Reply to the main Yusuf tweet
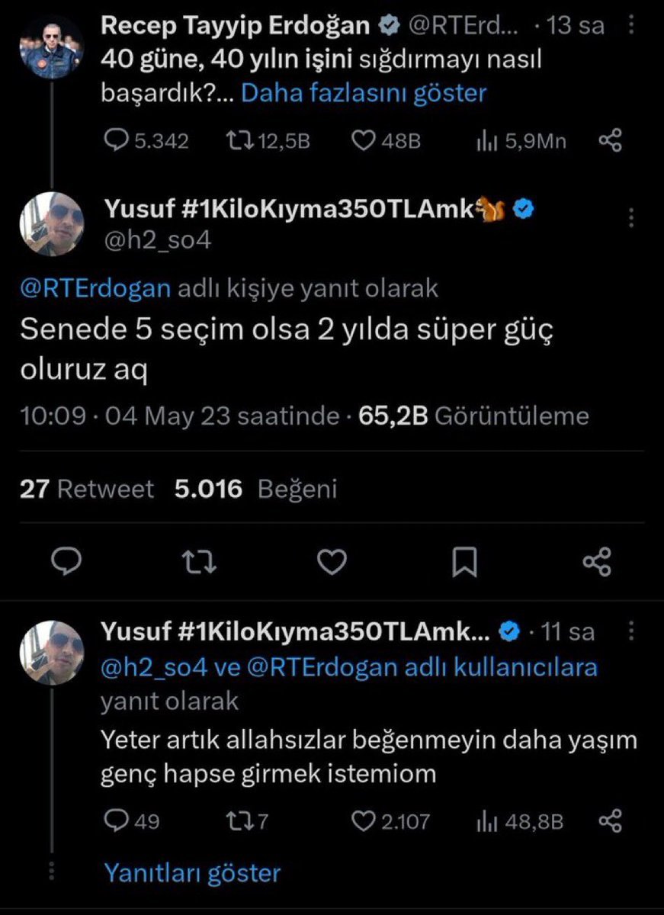The image size is (664, 915). click(x=66, y=563)
